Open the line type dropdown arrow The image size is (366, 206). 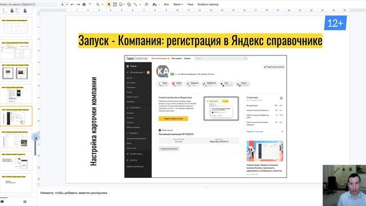(140, 5)
